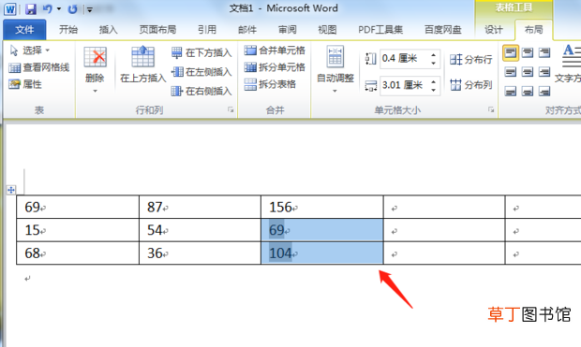Click the cell containing 15

[x=78, y=230]
